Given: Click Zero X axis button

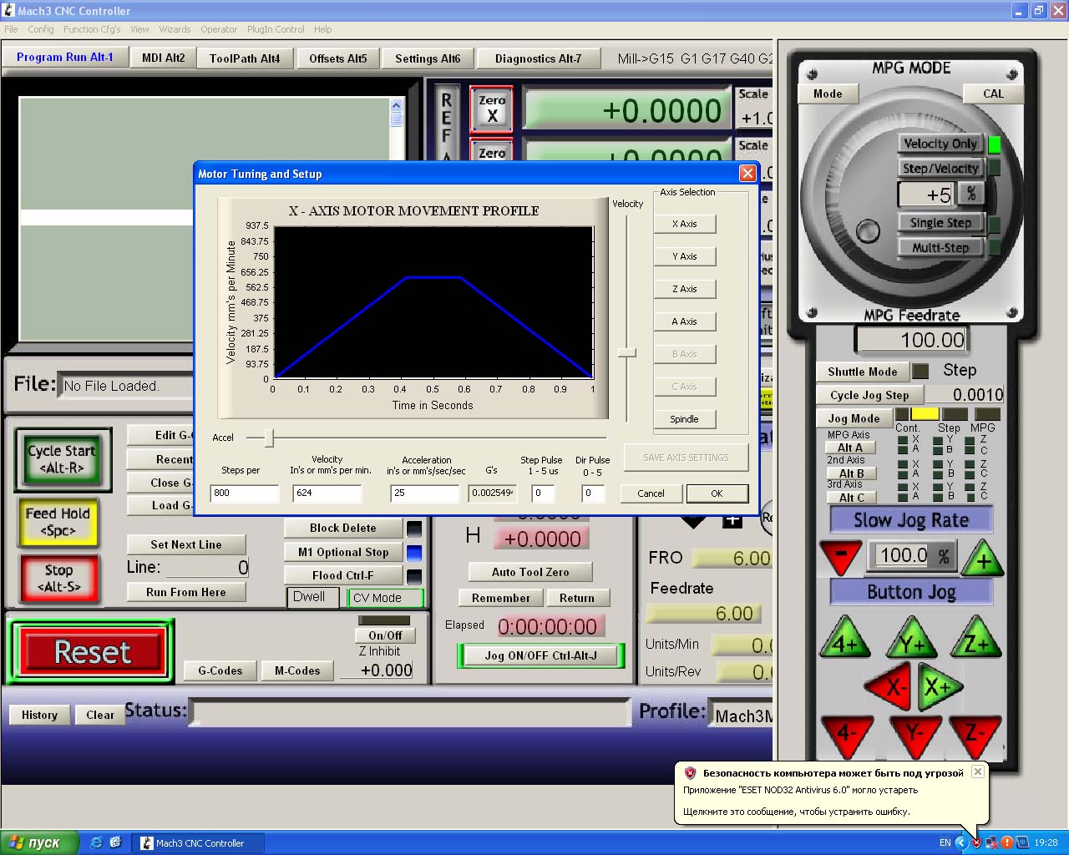Looking at the screenshot, I should click(x=492, y=109).
